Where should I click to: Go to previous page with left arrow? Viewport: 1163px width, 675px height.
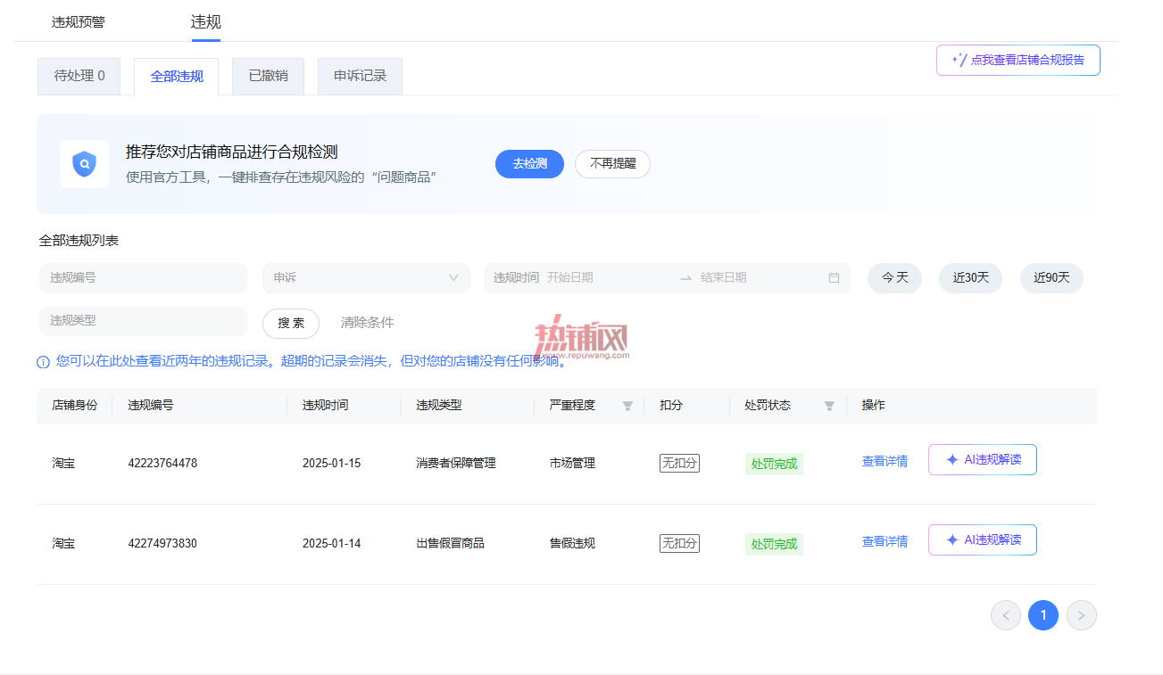click(1006, 615)
